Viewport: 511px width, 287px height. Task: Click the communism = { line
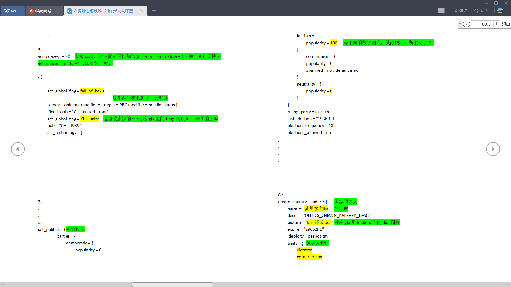pyautogui.click(x=321, y=57)
